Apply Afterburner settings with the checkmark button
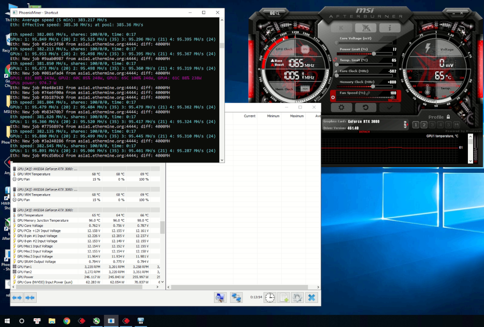Image resolution: width=484 pixels, height=327 pixels. coord(390,107)
